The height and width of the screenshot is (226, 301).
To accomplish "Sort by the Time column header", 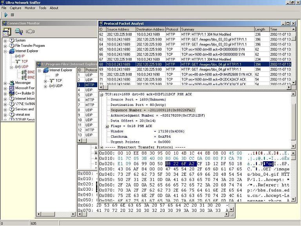I will [280, 29].
